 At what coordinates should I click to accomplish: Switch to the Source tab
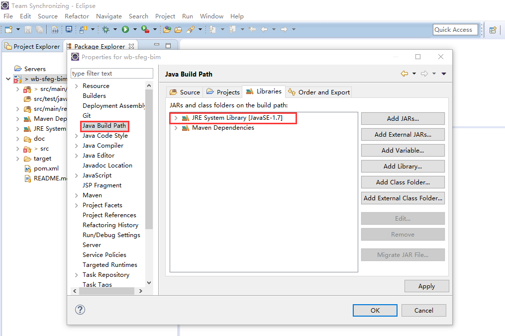(185, 92)
